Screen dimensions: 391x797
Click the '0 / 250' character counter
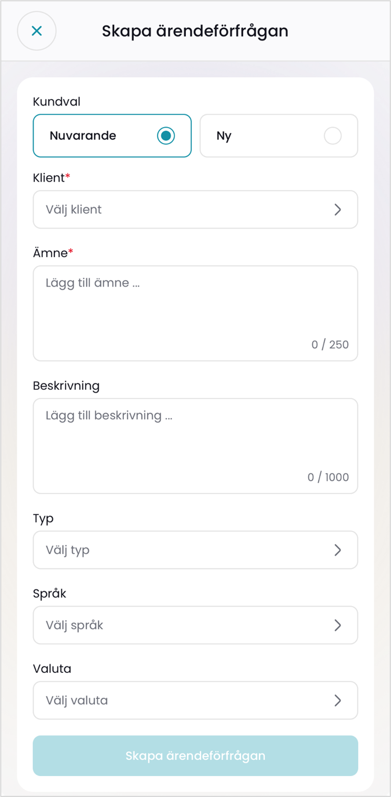click(x=330, y=345)
